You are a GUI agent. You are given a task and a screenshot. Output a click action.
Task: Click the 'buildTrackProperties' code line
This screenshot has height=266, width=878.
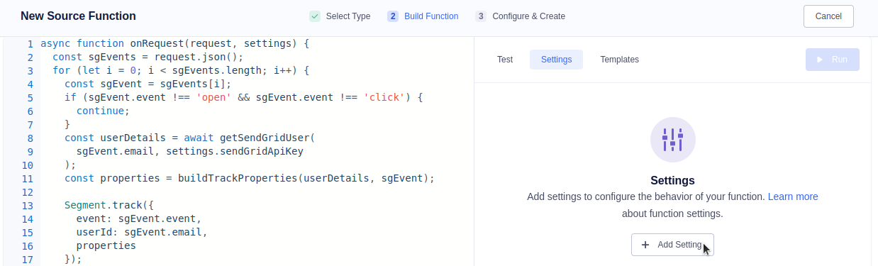point(250,178)
